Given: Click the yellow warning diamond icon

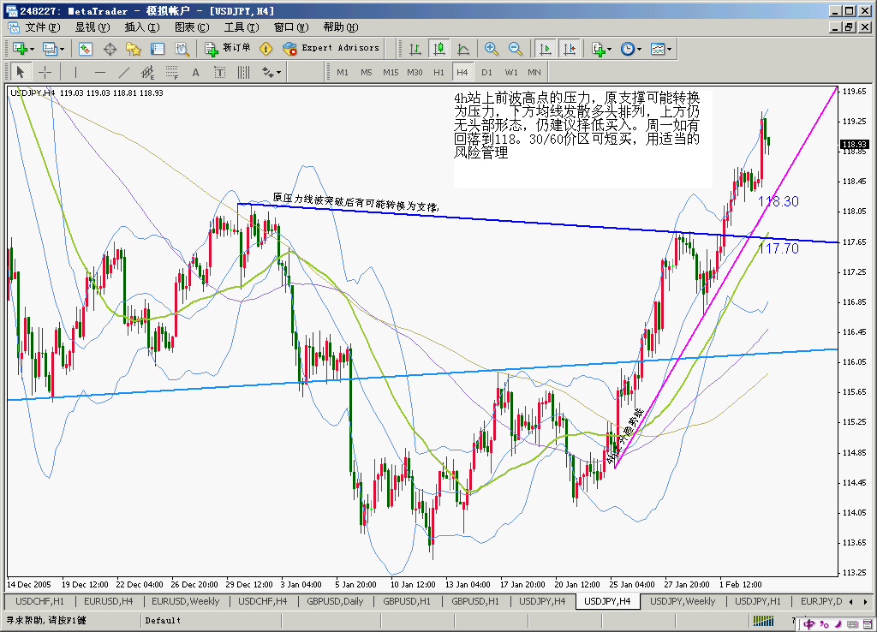Looking at the screenshot, I should [x=266, y=49].
